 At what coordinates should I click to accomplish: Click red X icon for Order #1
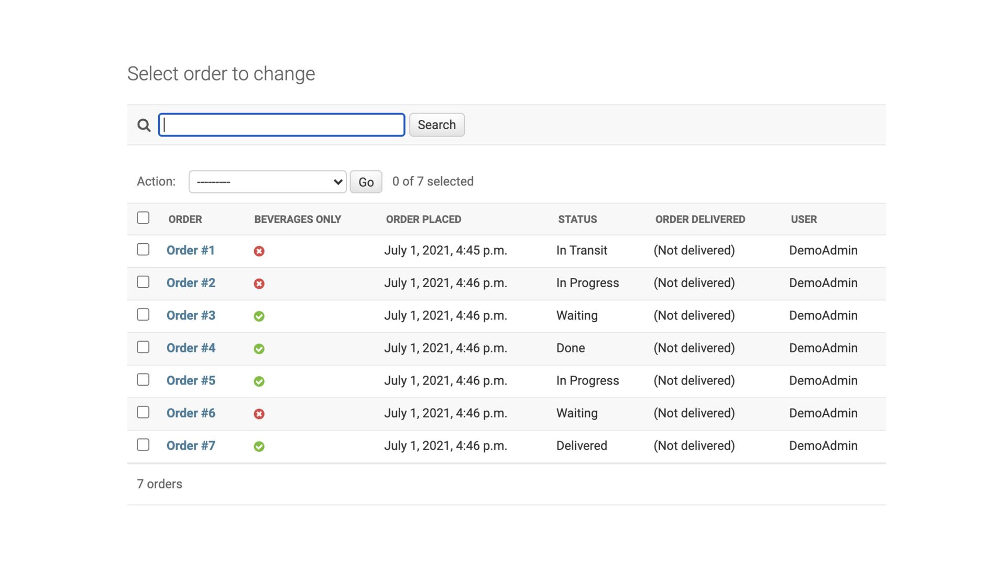click(x=259, y=251)
